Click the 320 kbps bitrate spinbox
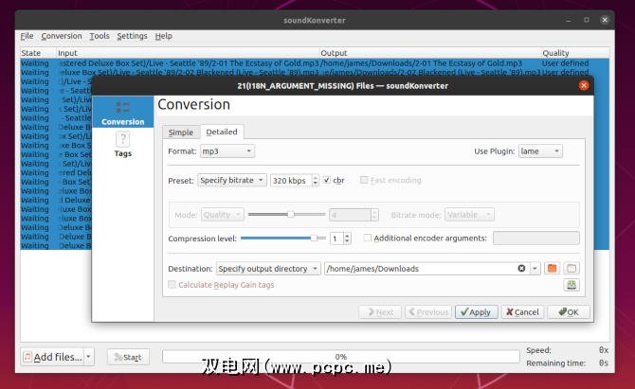This screenshot has height=389, width=635. tap(295, 181)
